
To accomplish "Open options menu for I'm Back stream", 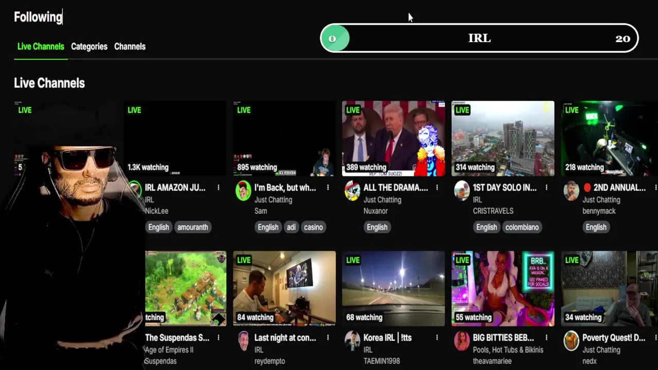I will tap(328, 188).
